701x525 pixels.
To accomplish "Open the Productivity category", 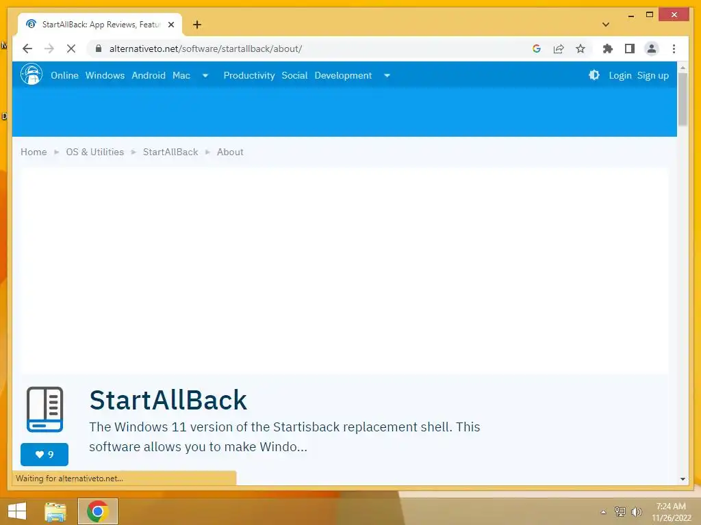I will point(249,75).
